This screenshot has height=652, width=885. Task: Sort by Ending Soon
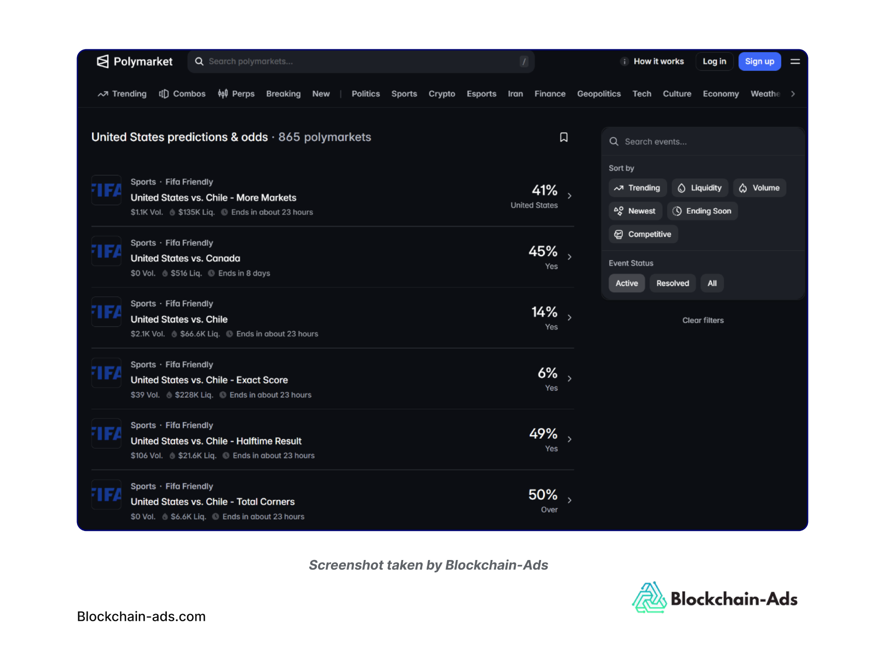[702, 211]
